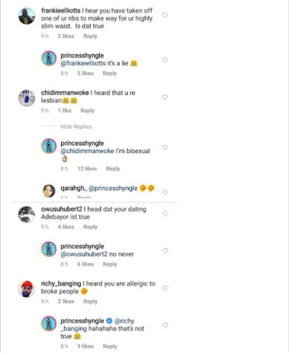Viewport: 289px width, 353px height.
Task: Tap heart on chidimmanwoke's comment
Action: coord(165,97)
